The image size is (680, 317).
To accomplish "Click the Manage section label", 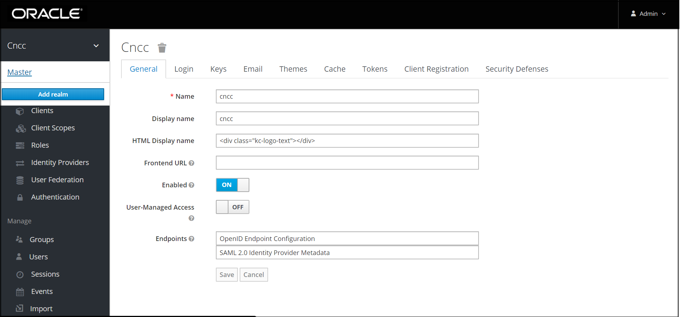I will click(x=19, y=221).
